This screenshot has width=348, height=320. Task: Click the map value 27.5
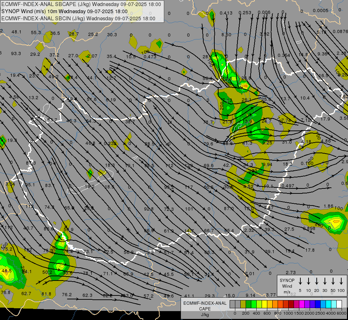coord(289,229)
